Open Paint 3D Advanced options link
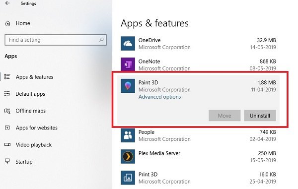The height and width of the screenshot is (189, 298). click(x=159, y=97)
